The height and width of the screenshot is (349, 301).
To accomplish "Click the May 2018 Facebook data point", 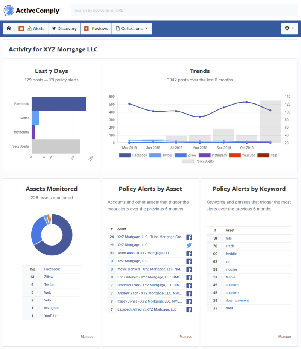I will [x=129, y=104].
